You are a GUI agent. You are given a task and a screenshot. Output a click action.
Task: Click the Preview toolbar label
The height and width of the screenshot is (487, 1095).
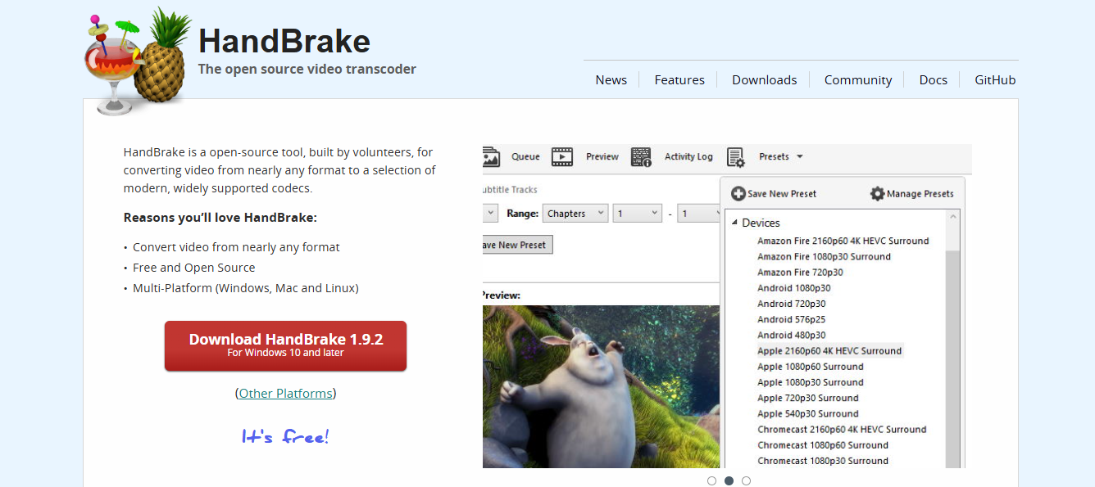pos(602,157)
